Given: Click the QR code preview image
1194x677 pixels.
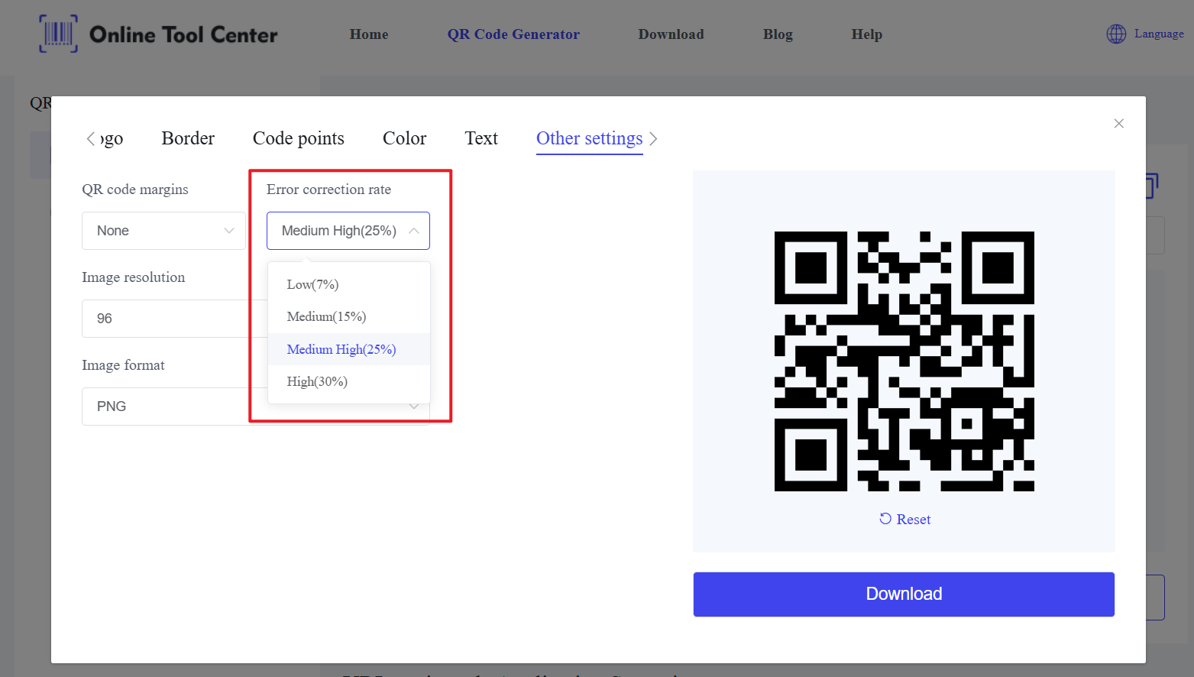Looking at the screenshot, I should tap(904, 361).
